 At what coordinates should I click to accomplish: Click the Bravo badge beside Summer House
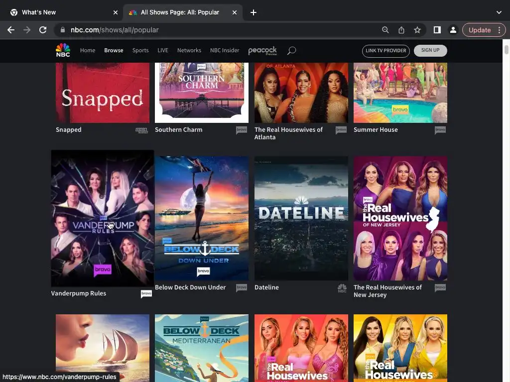440,130
